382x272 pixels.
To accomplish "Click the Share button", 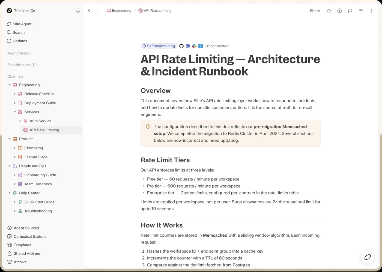I will pos(315,11).
